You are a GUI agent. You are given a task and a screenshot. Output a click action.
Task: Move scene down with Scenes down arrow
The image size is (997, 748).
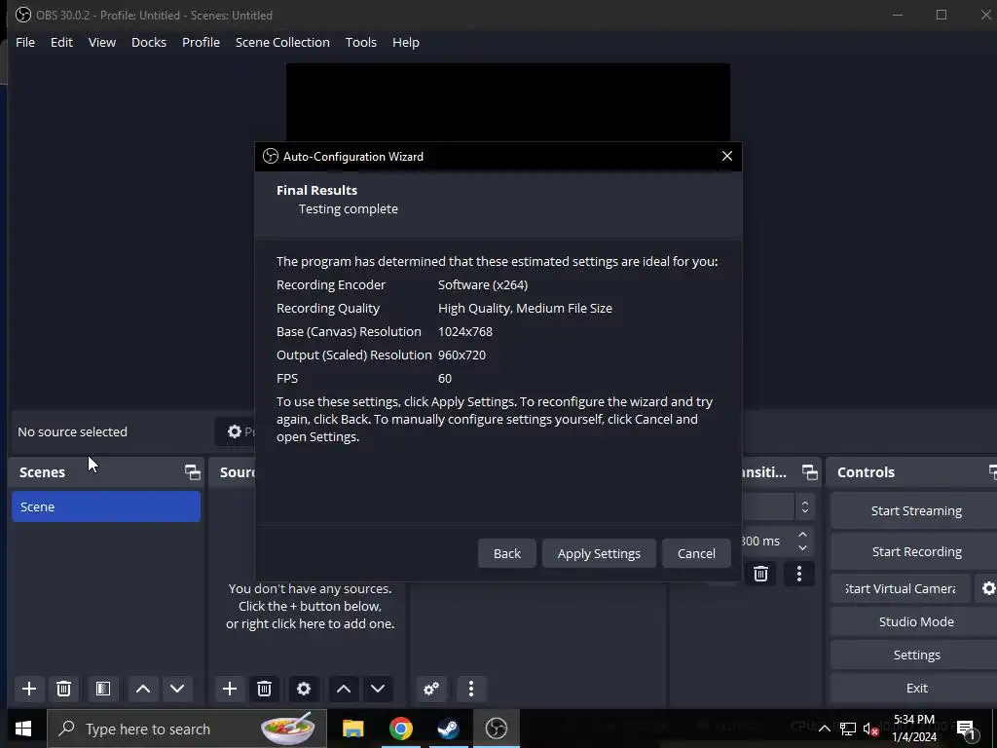point(177,689)
